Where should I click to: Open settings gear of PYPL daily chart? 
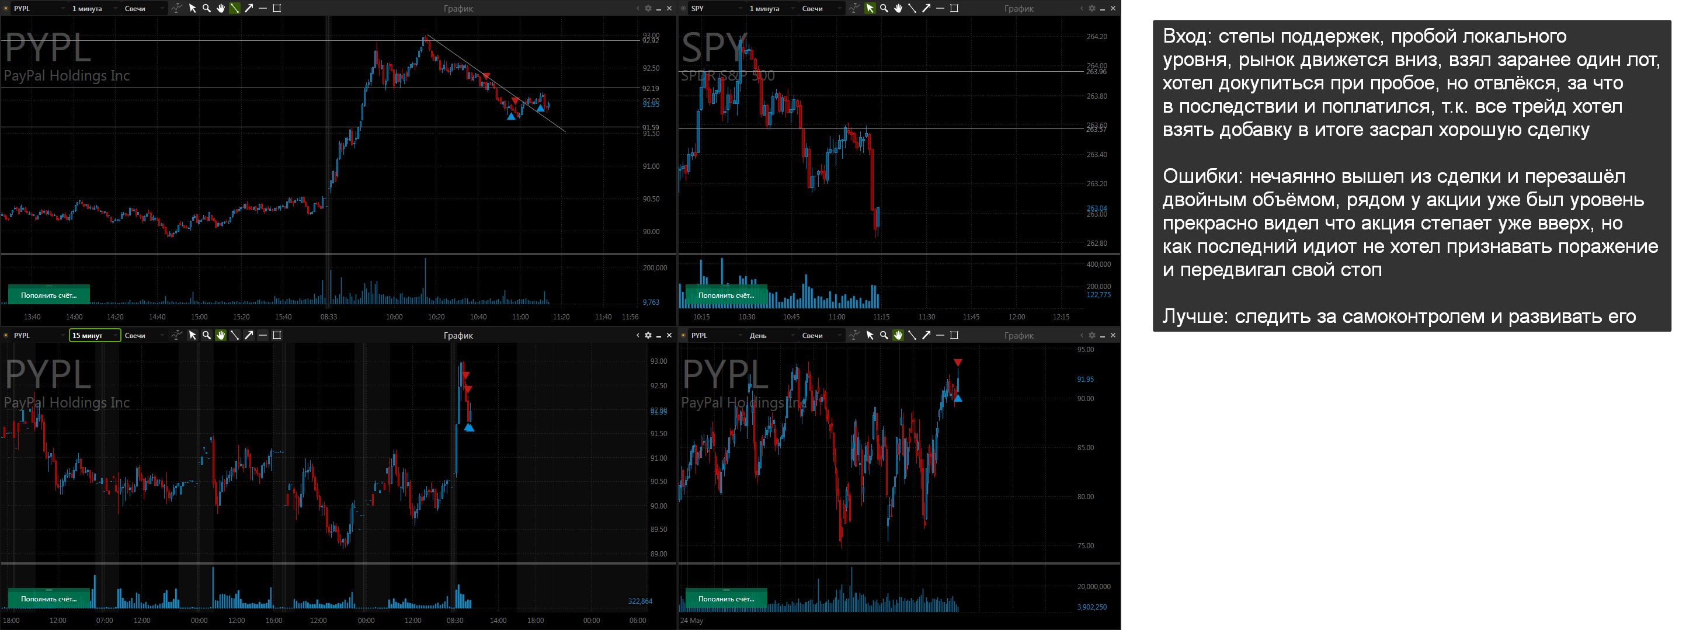coord(1091,335)
